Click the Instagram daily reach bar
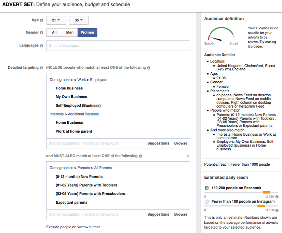The height and width of the screenshot is (233, 282). tap(241, 206)
